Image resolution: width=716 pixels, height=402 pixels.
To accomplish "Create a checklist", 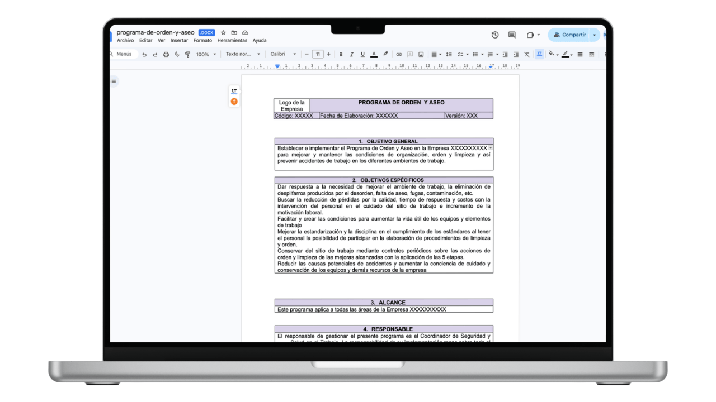I will pyautogui.click(x=461, y=54).
